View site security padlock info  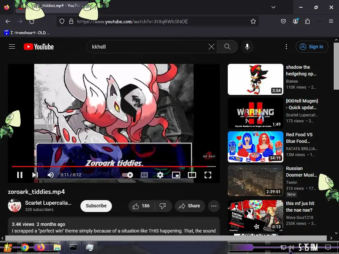[71, 21]
